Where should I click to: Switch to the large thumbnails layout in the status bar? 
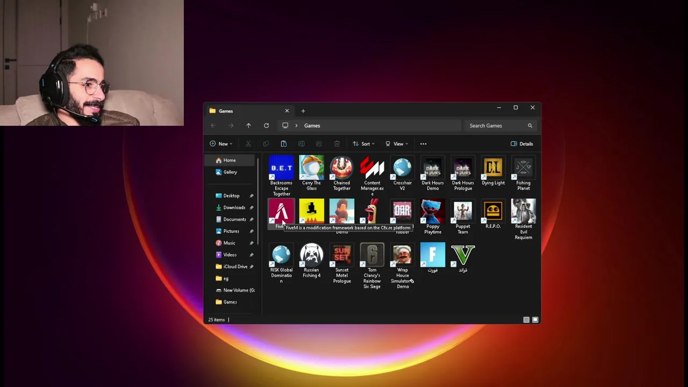point(535,320)
